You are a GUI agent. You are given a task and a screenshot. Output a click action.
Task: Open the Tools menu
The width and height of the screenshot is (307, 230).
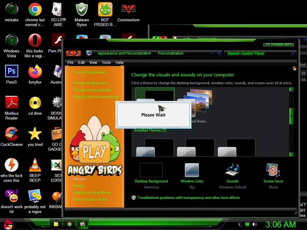click(106, 63)
